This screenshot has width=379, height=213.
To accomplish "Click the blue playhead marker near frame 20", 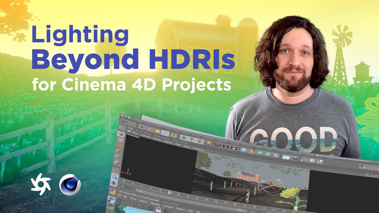I will (x=169, y=192).
